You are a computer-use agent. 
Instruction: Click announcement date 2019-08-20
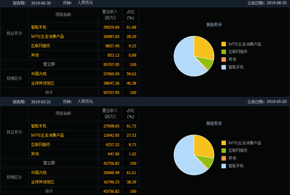(276, 3)
